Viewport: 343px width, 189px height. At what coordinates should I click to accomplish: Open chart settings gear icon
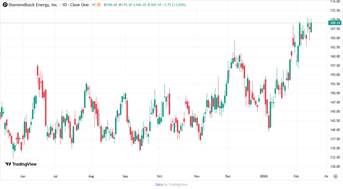pos(335,176)
